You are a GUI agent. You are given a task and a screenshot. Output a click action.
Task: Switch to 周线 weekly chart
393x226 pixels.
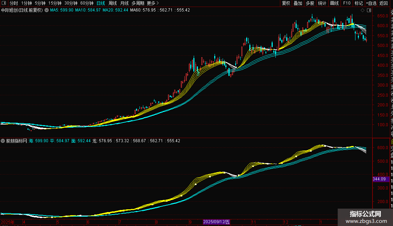(113, 3)
